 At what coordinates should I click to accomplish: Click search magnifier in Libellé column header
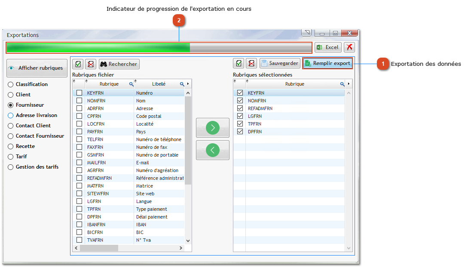[182, 84]
